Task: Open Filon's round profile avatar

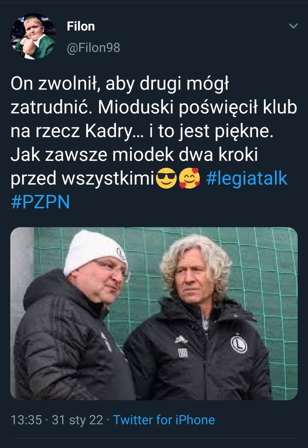Action: [x=33, y=37]
